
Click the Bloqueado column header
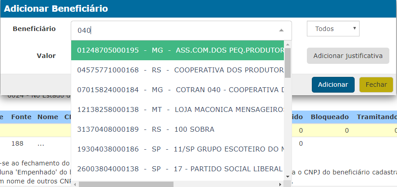(x=329, y=117)
